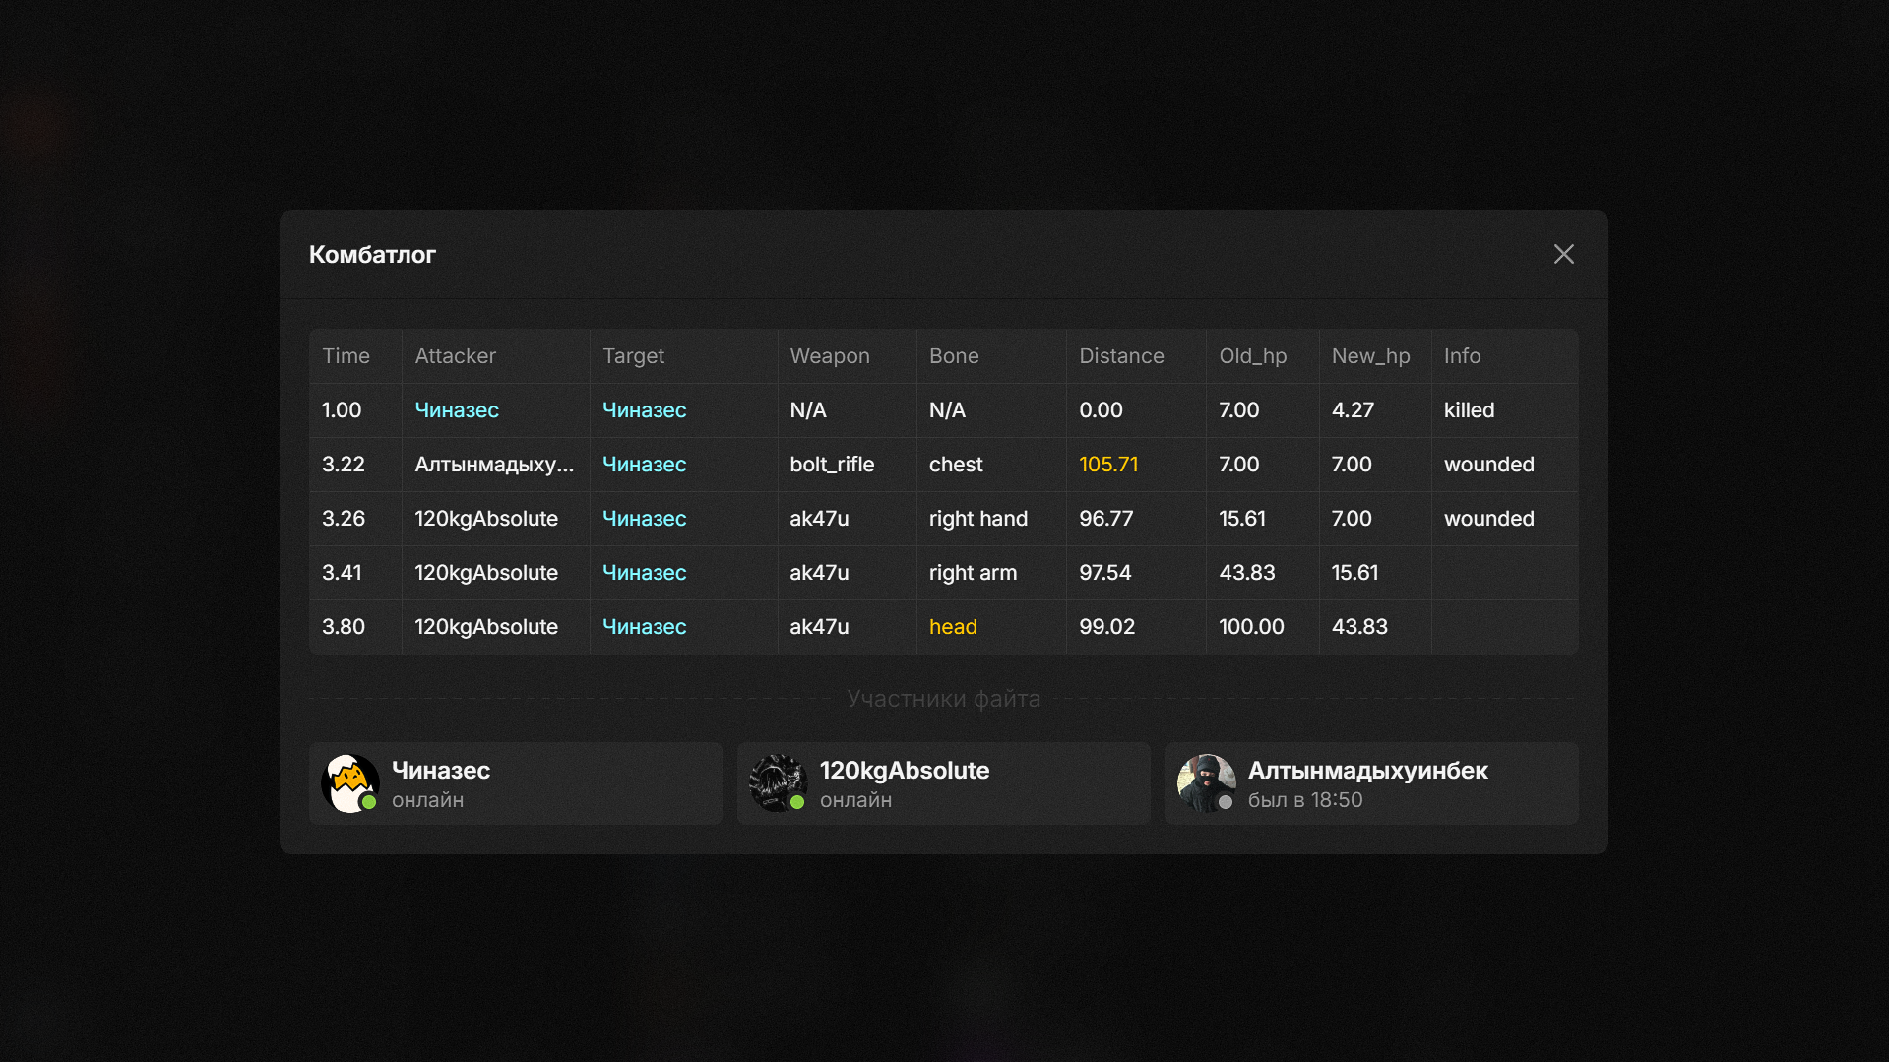Click 120kgAbsolute attacker in row 3.26
Screen dimensions: 1889x1062
(x=486, y=519)
